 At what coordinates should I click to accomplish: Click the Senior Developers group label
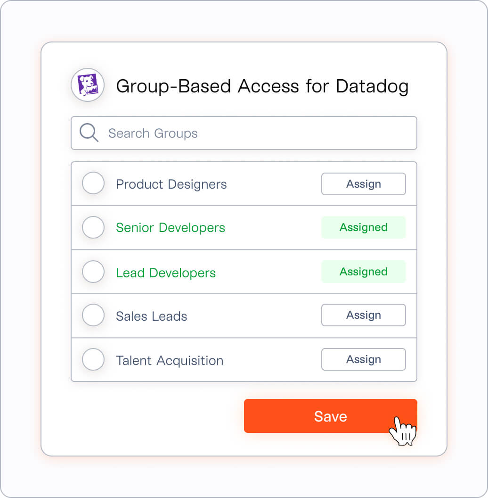[x=171, y=228]
